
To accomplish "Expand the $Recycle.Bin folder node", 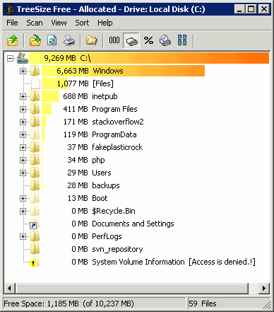I will pyautogui.click(x=23, y=211).
